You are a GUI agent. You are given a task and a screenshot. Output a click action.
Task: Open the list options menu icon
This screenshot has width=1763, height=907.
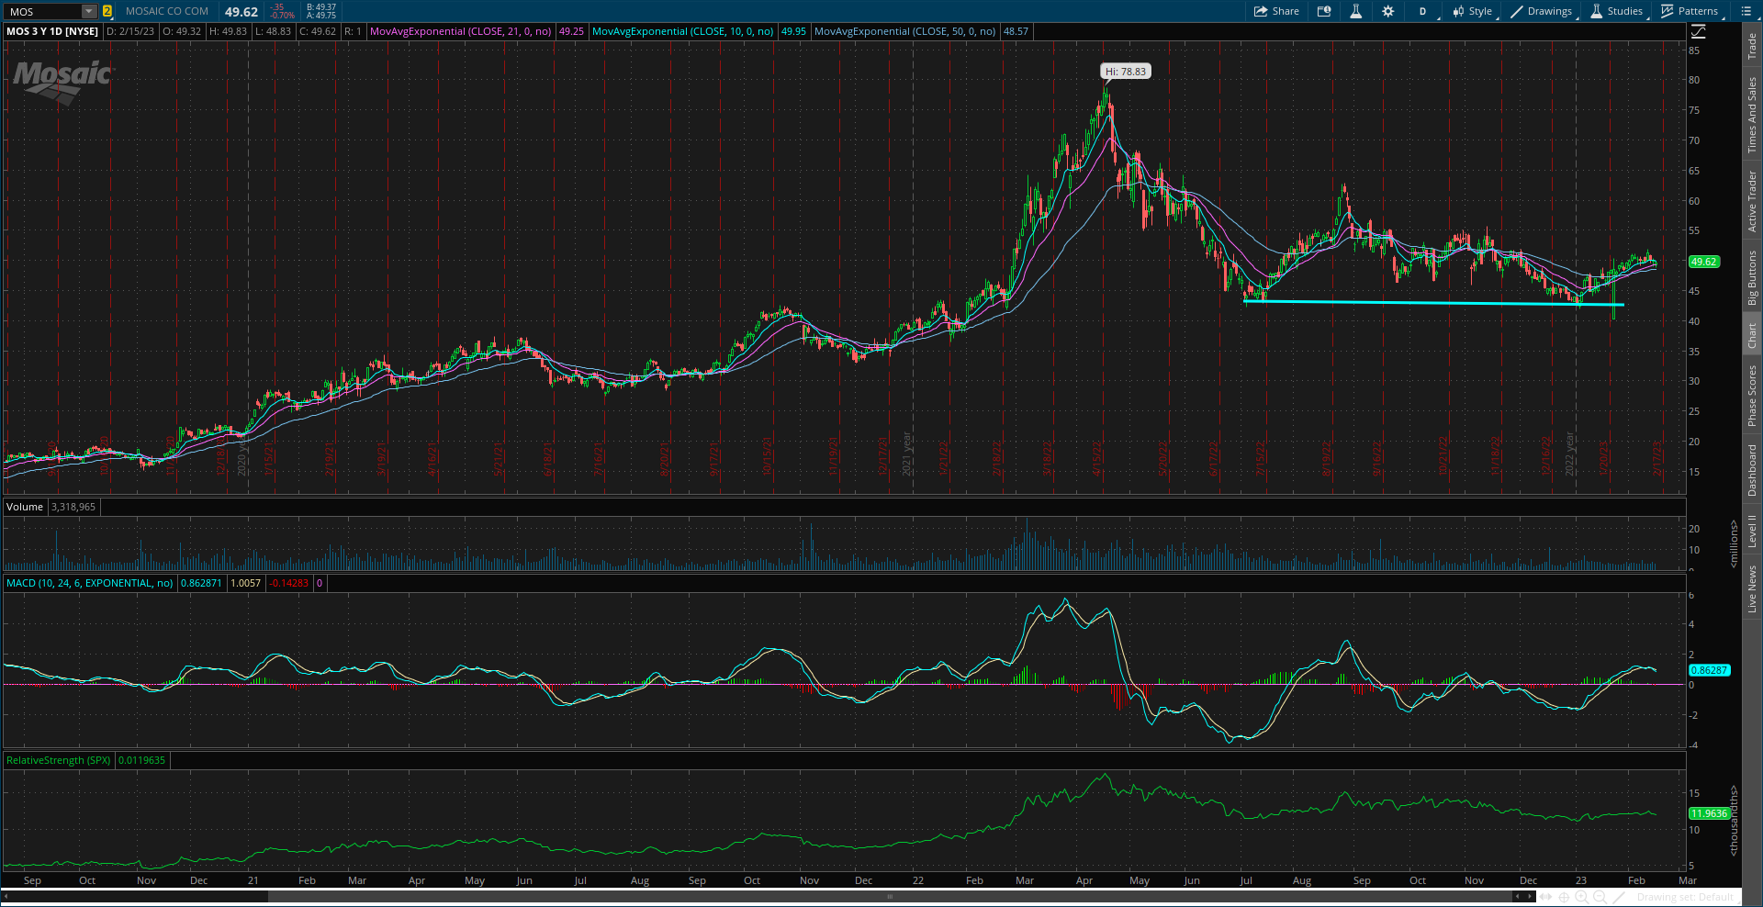1746,11
